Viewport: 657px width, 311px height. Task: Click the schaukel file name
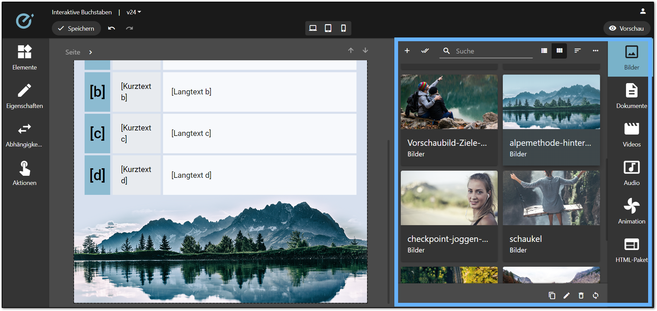(x=526, y=239)
